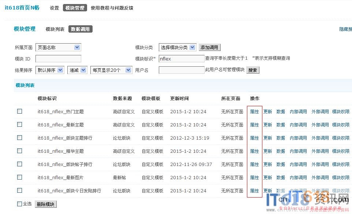Click 更新 for it618_nflex_最新主题

coord(268,125)
